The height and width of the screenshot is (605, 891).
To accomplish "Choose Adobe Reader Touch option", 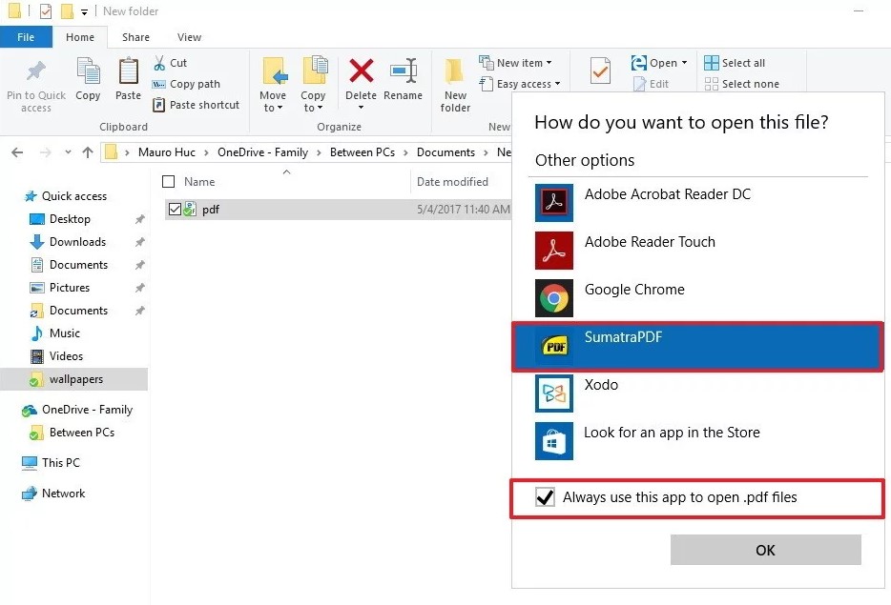I will (x=650, y=242).
